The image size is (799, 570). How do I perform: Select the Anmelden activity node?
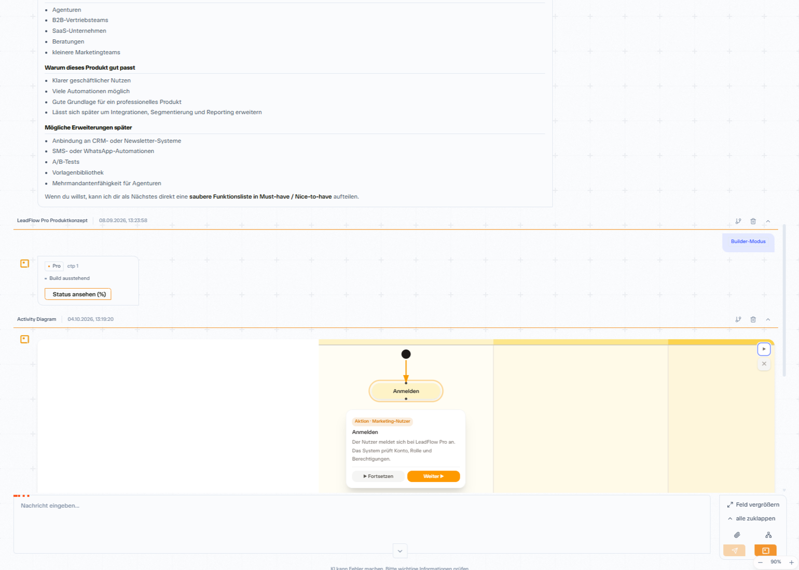click(406, 391)
